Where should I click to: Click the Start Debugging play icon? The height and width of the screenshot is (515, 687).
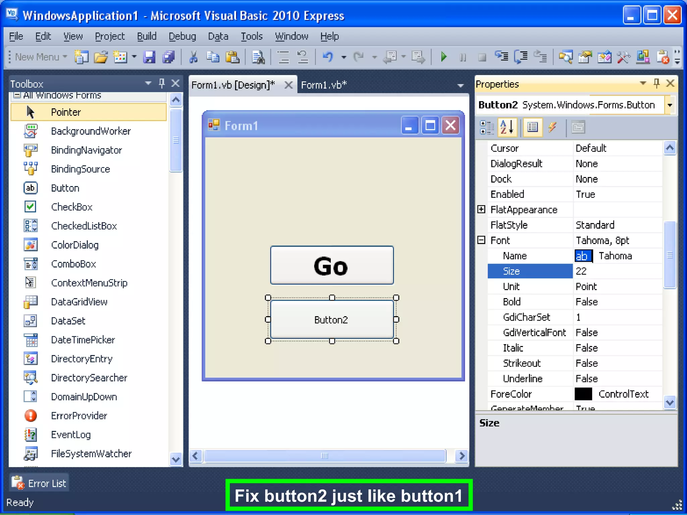443,57
